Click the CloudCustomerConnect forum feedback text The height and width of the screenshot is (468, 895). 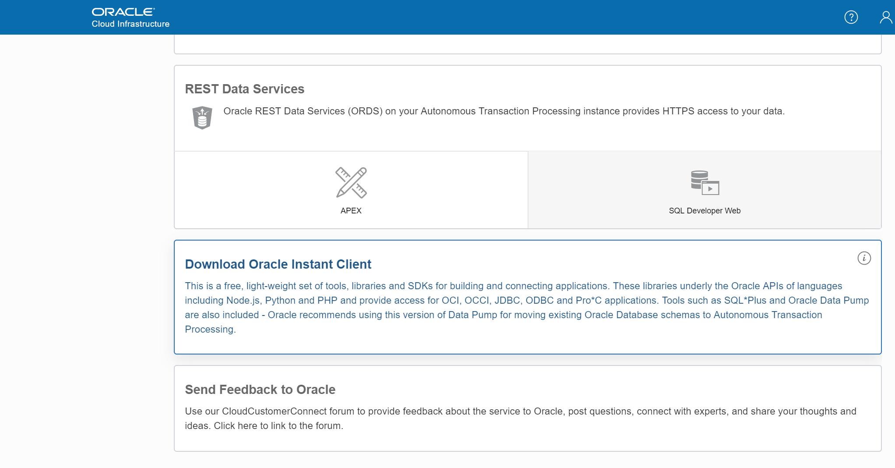pyautogui.click(x=521, y=418)
